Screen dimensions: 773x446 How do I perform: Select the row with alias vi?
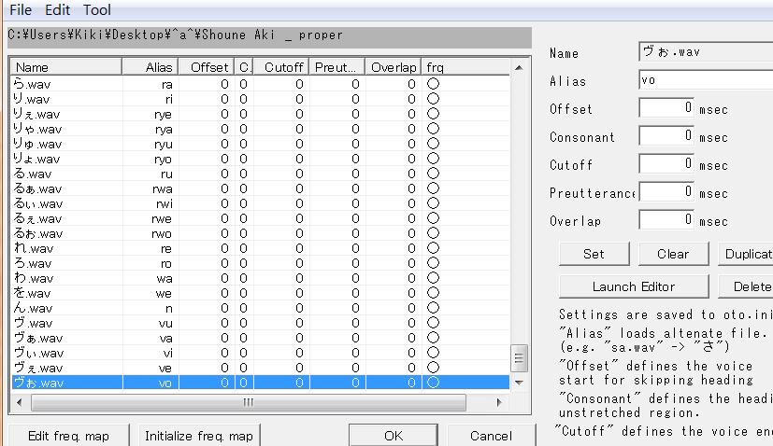pos(260,353)
